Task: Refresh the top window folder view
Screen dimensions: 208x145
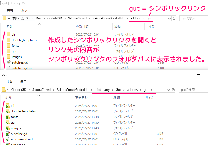Action: (174, 18)
